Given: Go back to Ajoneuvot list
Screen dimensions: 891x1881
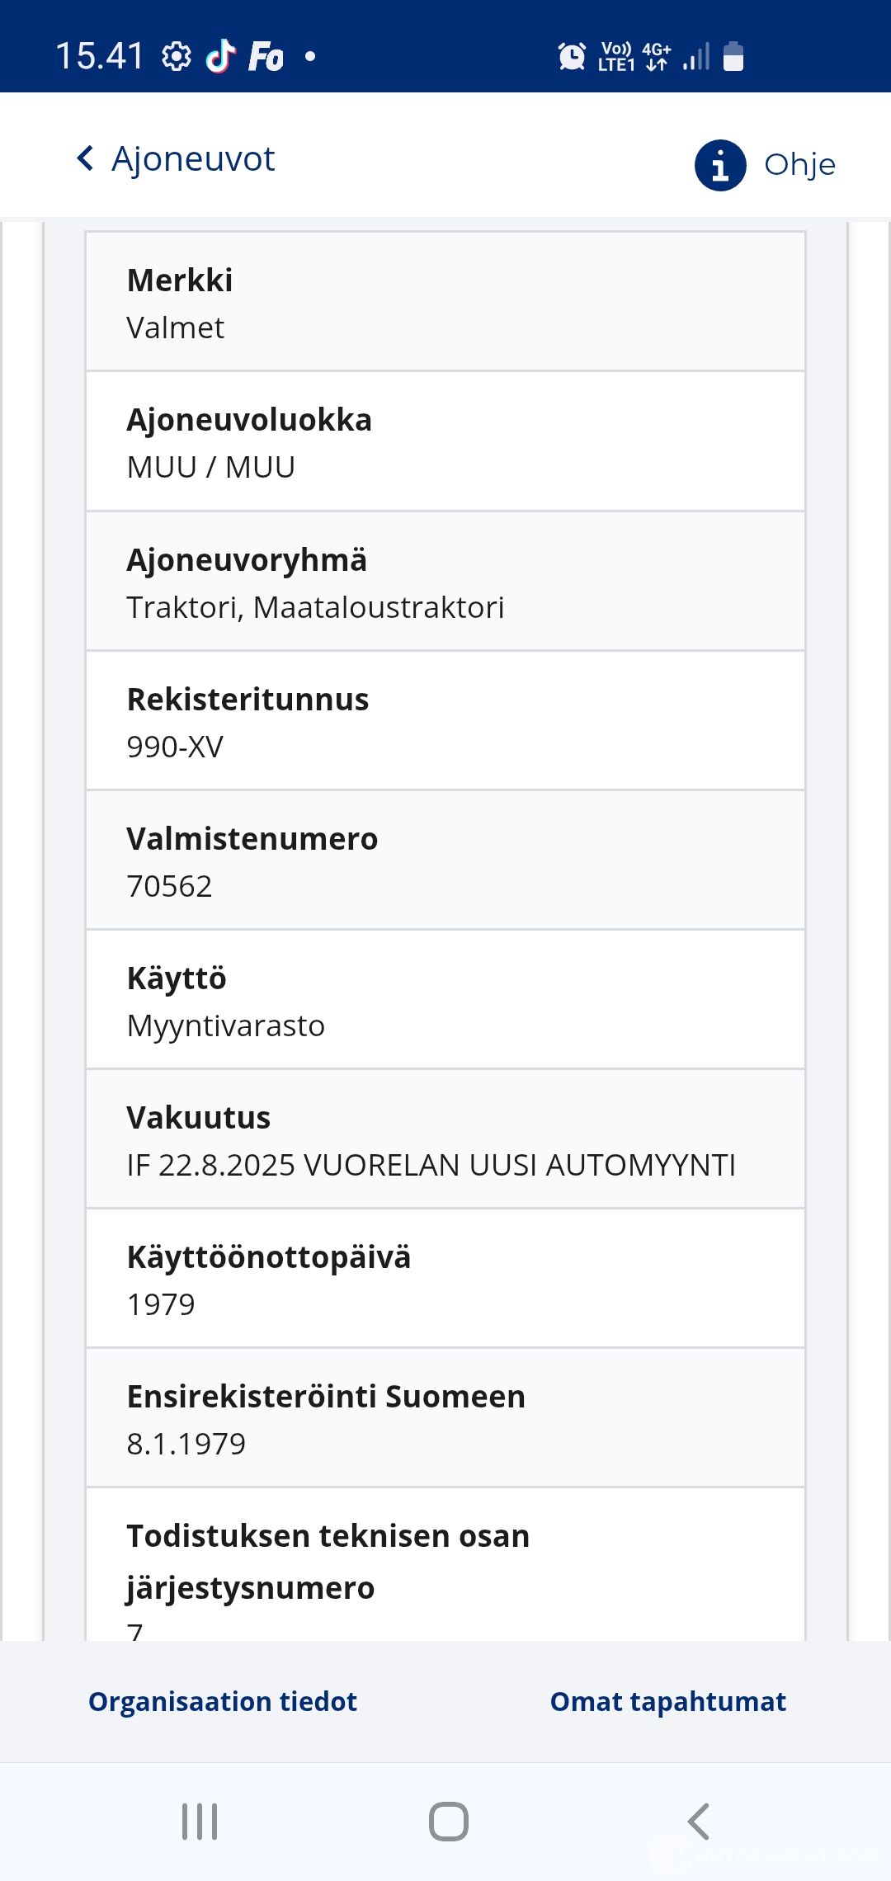Looking at the screenshot, I should coord(193,158).
